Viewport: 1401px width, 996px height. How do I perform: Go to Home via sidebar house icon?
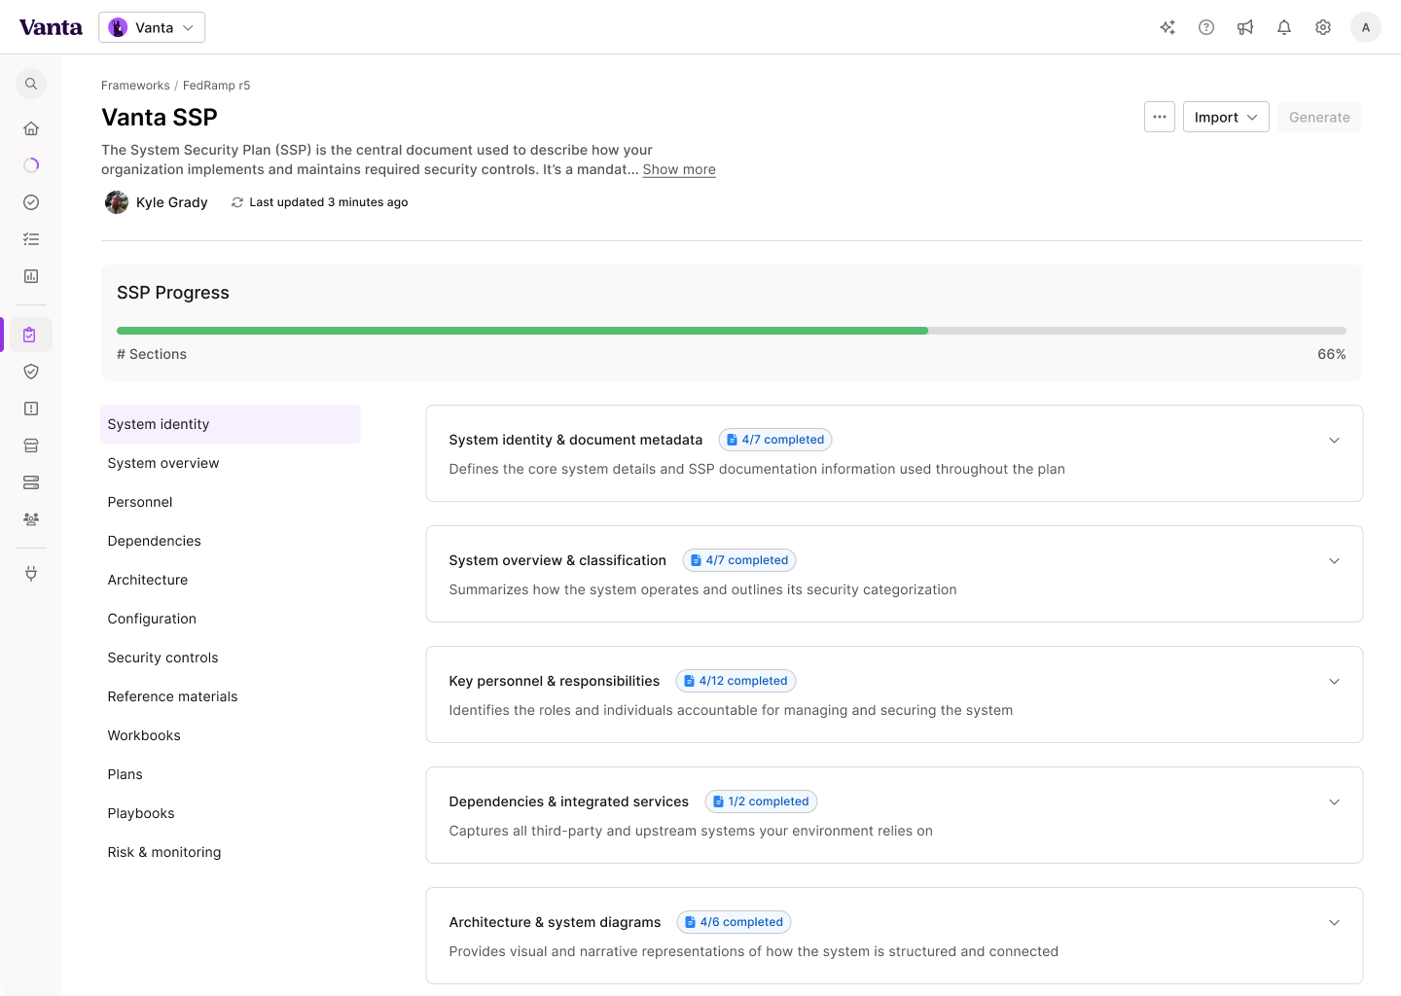tap(31, 128)
